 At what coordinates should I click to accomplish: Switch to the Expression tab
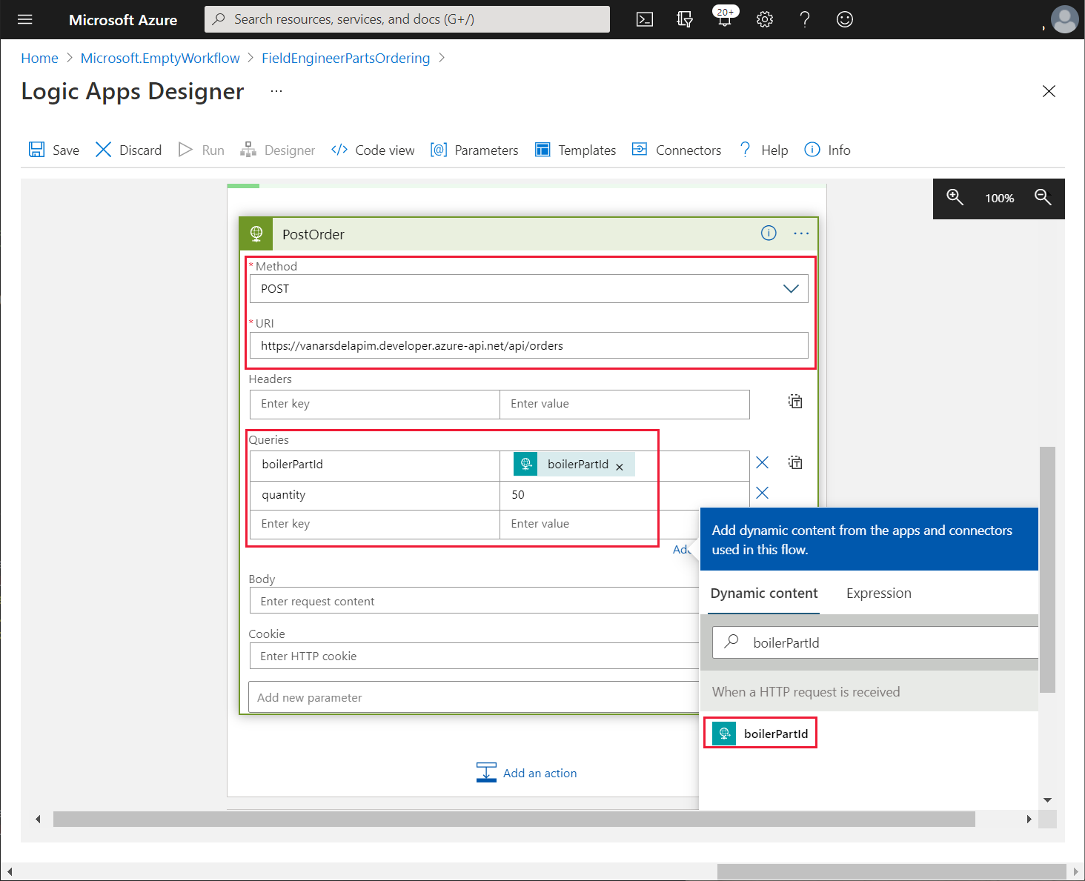(x=878, y=594)
